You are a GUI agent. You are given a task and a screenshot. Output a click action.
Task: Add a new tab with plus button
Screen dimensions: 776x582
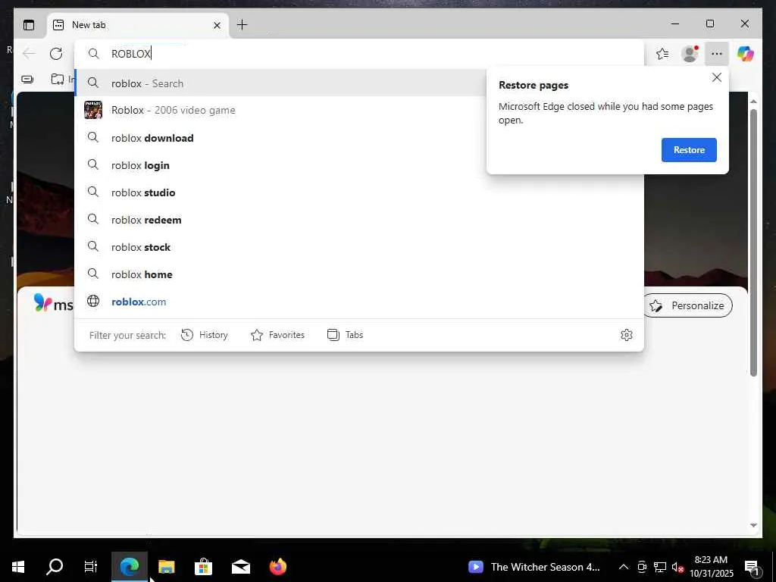pyautogui.click(x=242, y=25)
